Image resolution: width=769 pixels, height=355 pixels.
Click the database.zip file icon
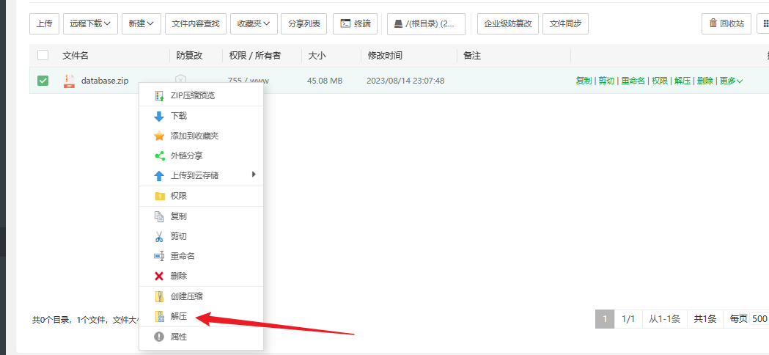point(70,81)
